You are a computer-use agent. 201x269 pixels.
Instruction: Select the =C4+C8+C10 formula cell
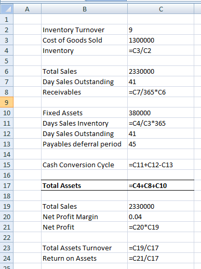tap(161, 185)
